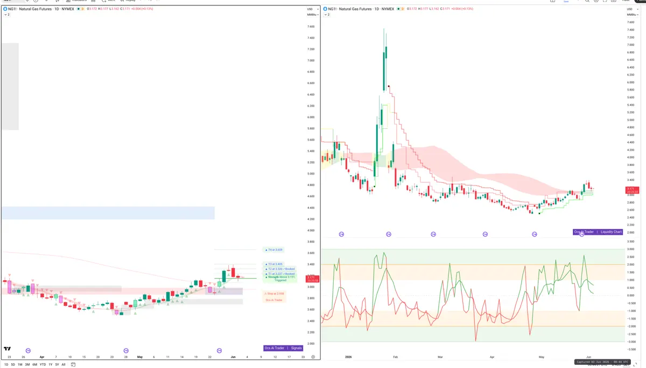Click the T4 at 3.659 target label

[275, 250]
